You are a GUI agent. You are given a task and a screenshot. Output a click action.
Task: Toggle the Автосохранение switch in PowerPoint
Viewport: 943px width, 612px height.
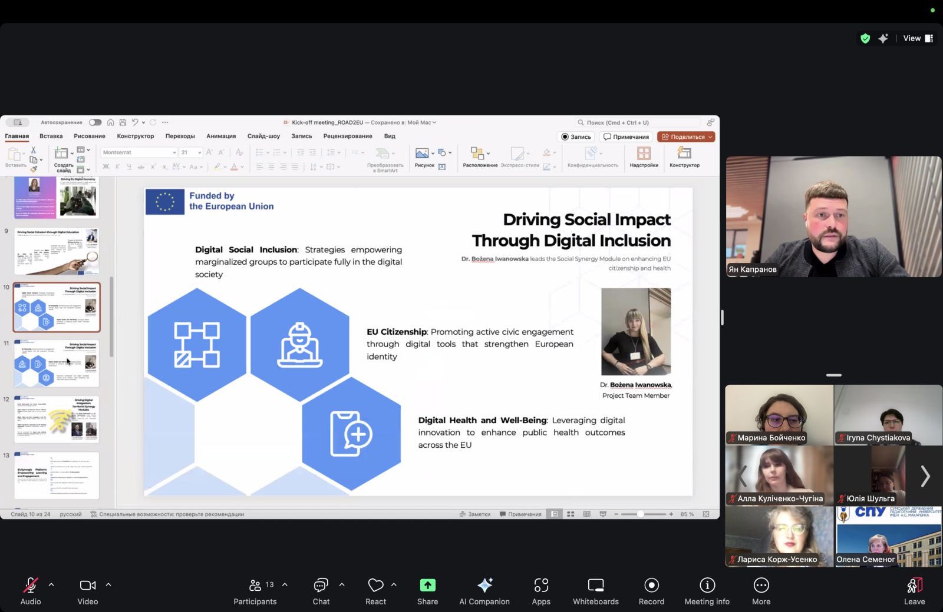tap(95, 122)
